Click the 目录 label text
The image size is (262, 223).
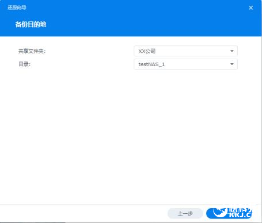coord(24,64)
